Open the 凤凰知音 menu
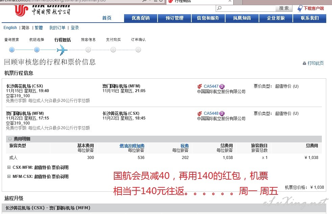 (242, 18)
